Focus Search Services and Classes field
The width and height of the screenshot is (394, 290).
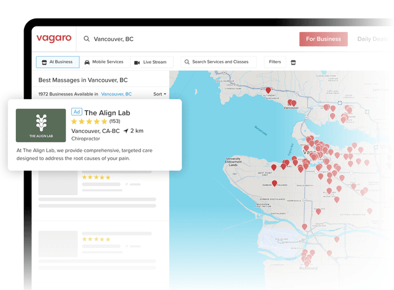pyautogui.click(x=219, y=62)
